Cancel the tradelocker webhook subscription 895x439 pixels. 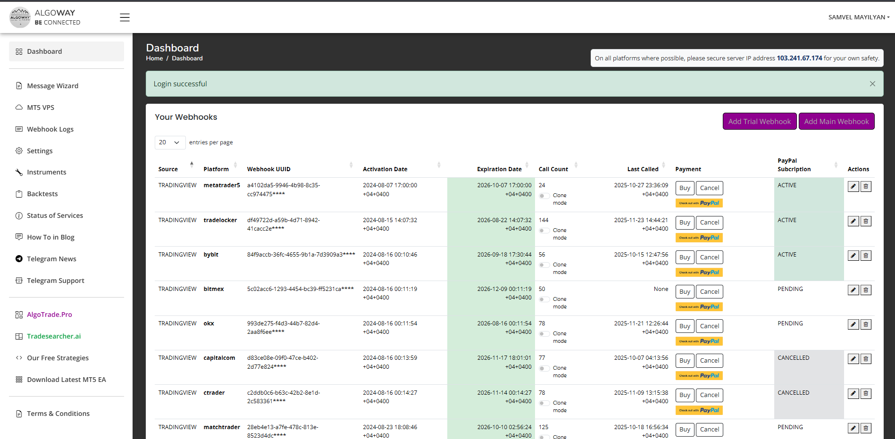pyautogui.click(x=710, y=223)
